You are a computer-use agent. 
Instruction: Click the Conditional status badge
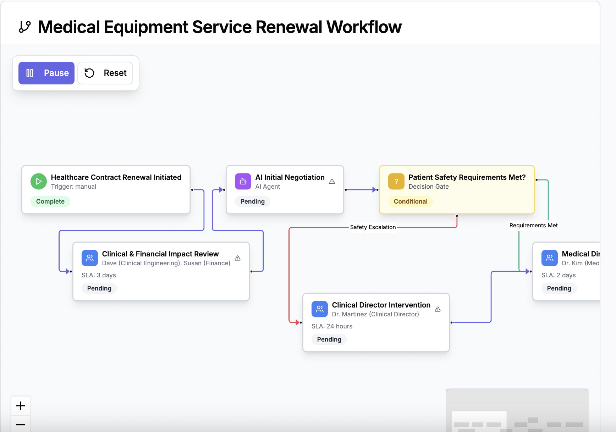(411, 201)
